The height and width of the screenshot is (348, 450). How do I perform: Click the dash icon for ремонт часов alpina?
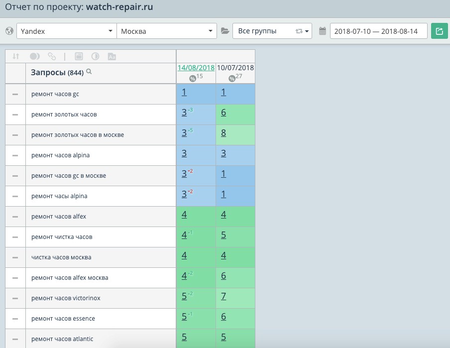(x=15, y=155)
